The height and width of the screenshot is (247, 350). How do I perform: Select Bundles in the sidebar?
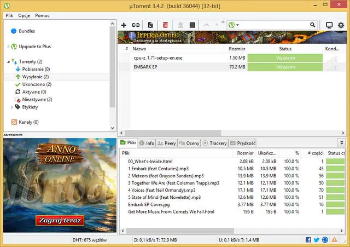(27, 31)
